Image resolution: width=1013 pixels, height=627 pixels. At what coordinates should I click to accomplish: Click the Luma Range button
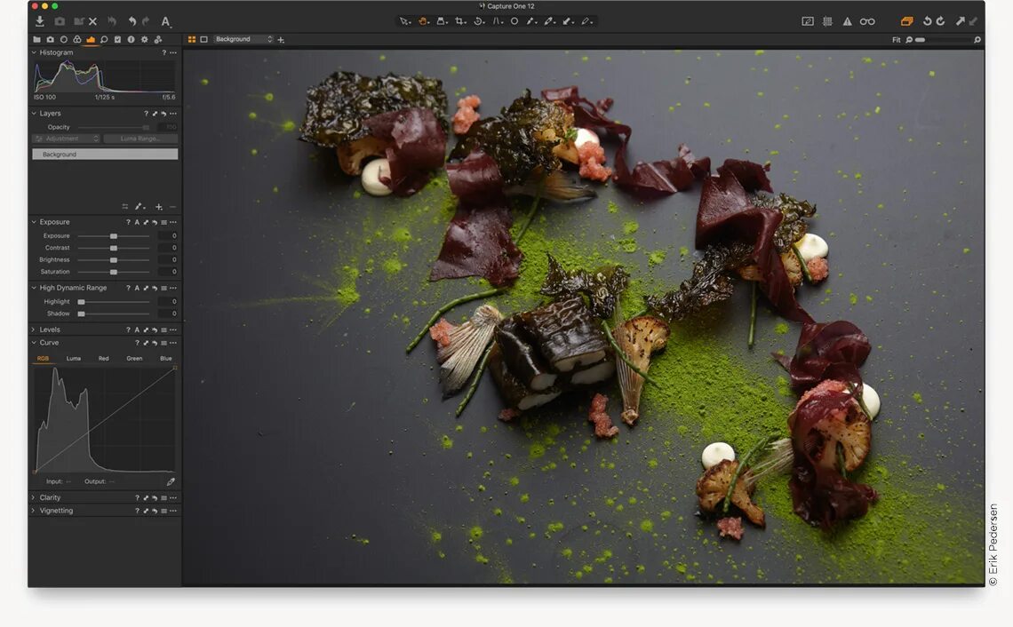[x=140, y=139]
